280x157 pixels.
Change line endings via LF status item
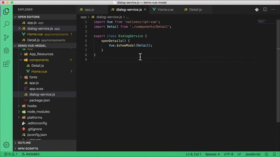pyautogui.click(x=239, y=154)
